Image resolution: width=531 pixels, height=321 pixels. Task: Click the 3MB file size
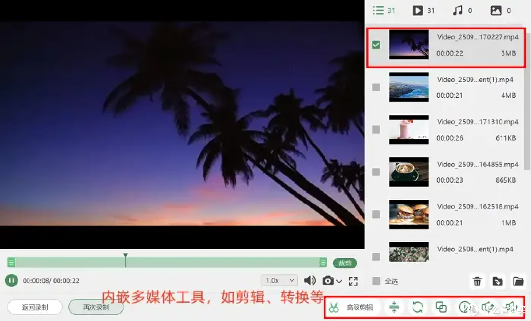[x=508, y=53]
